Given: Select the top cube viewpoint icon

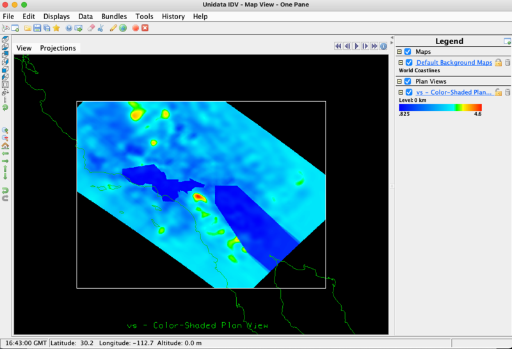Looking at the screenshot, I should click(5, 40).
